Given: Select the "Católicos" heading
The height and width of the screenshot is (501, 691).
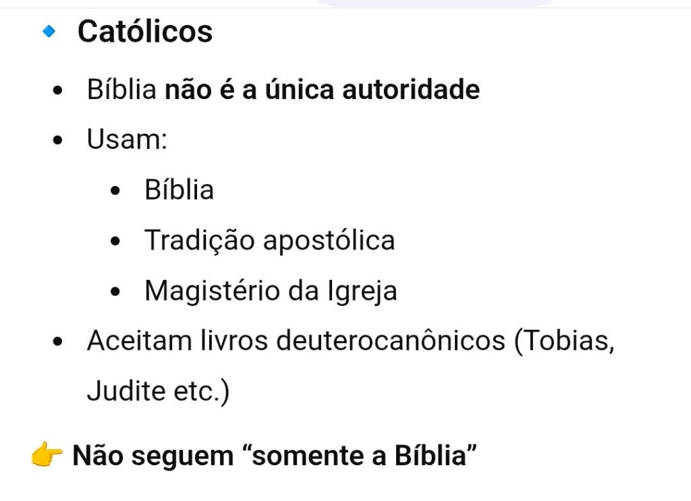Looking at the screenshot, I should [145, 32].
